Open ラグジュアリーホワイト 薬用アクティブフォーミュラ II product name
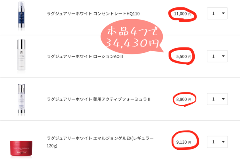The image size is (240, 163). [x=99, y=99]
